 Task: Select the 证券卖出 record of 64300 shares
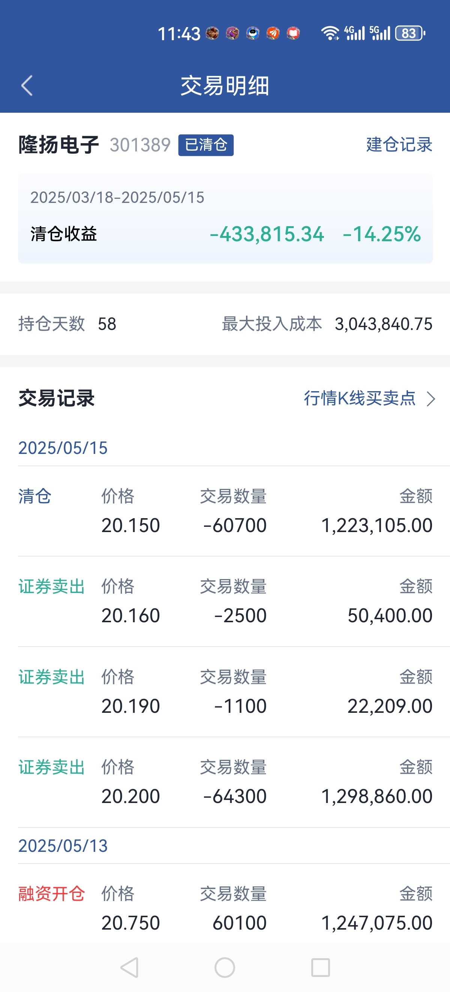(x=225, y=782)
